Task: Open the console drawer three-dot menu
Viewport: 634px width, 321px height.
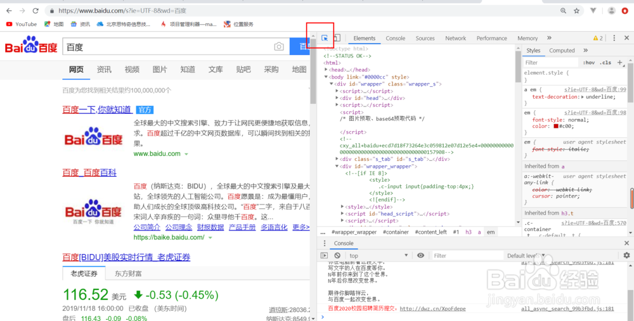Action: pyautogui.click(x=324, y=243)
